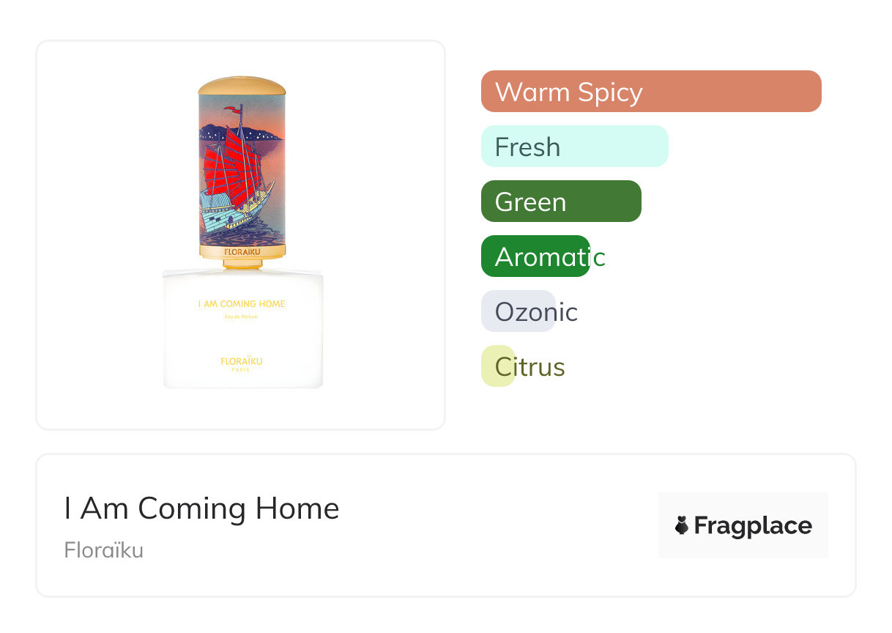
Task: Click the Green accord bar
Action: 561,201
